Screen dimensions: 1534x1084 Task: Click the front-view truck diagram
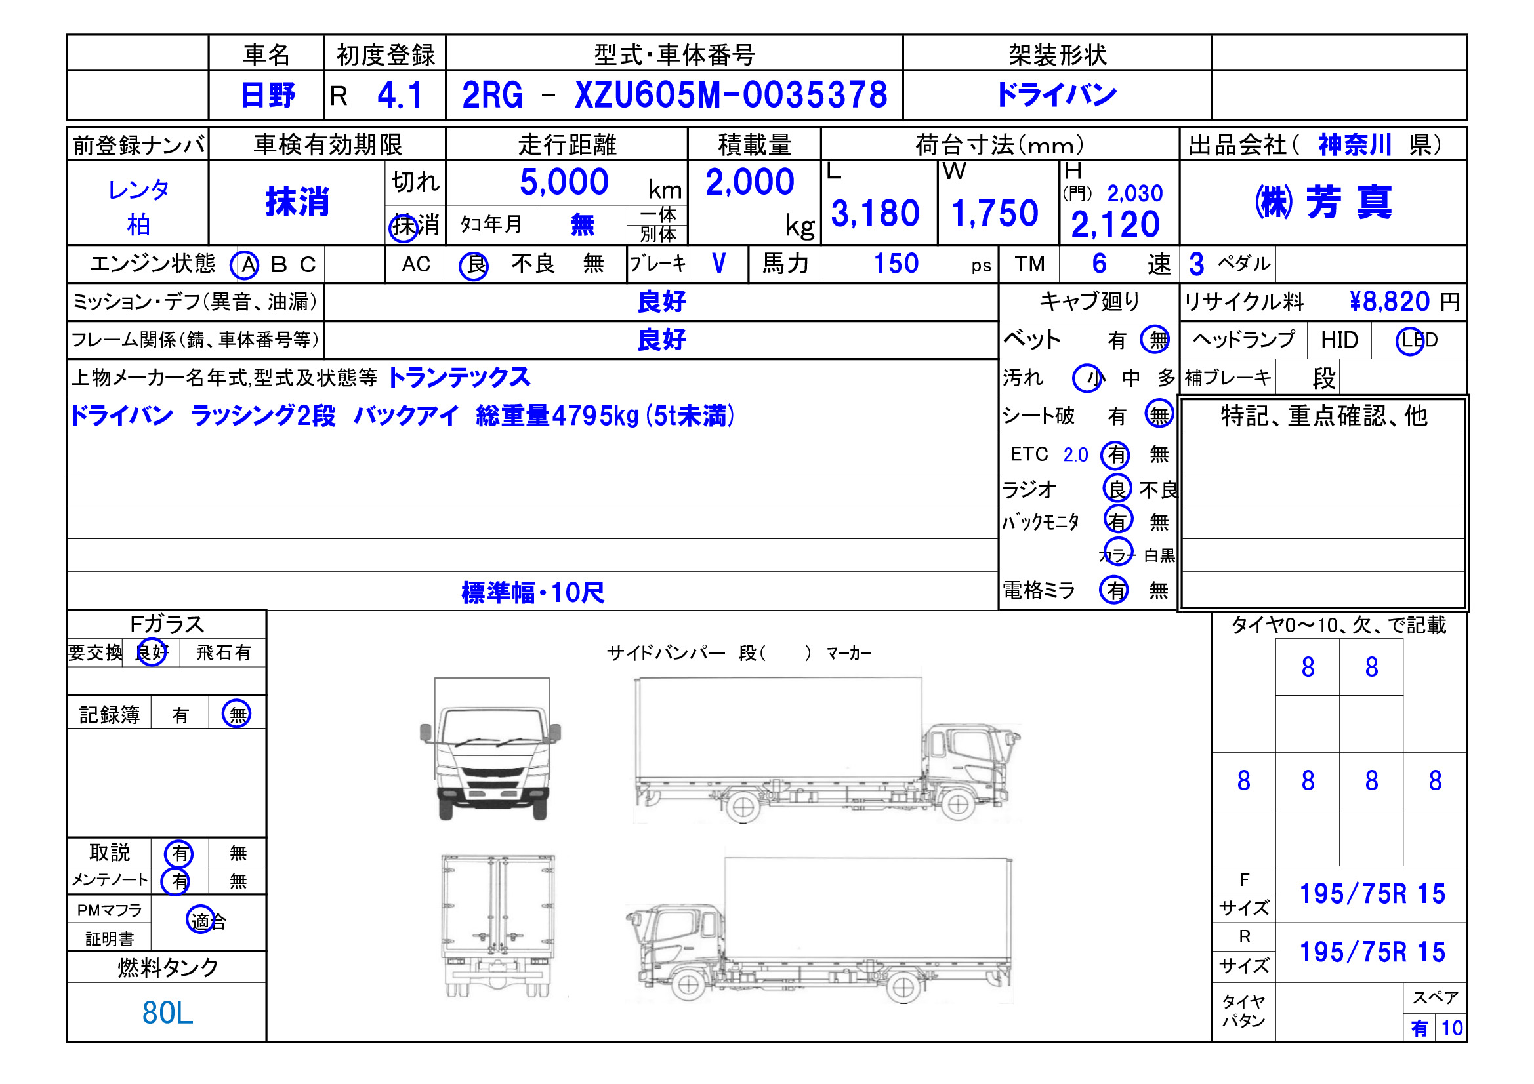pyautogui.click(x=489, y=748)
